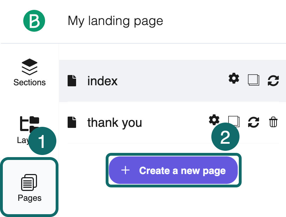The image size is (286, 217).
Task: Click the landing page title
Action: (x=115, y=20)
